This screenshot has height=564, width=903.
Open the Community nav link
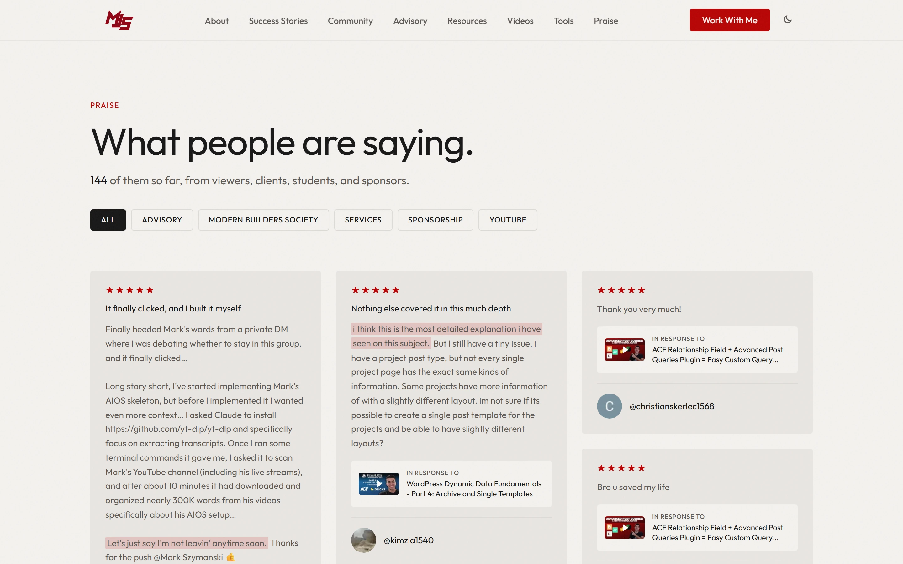350,21
